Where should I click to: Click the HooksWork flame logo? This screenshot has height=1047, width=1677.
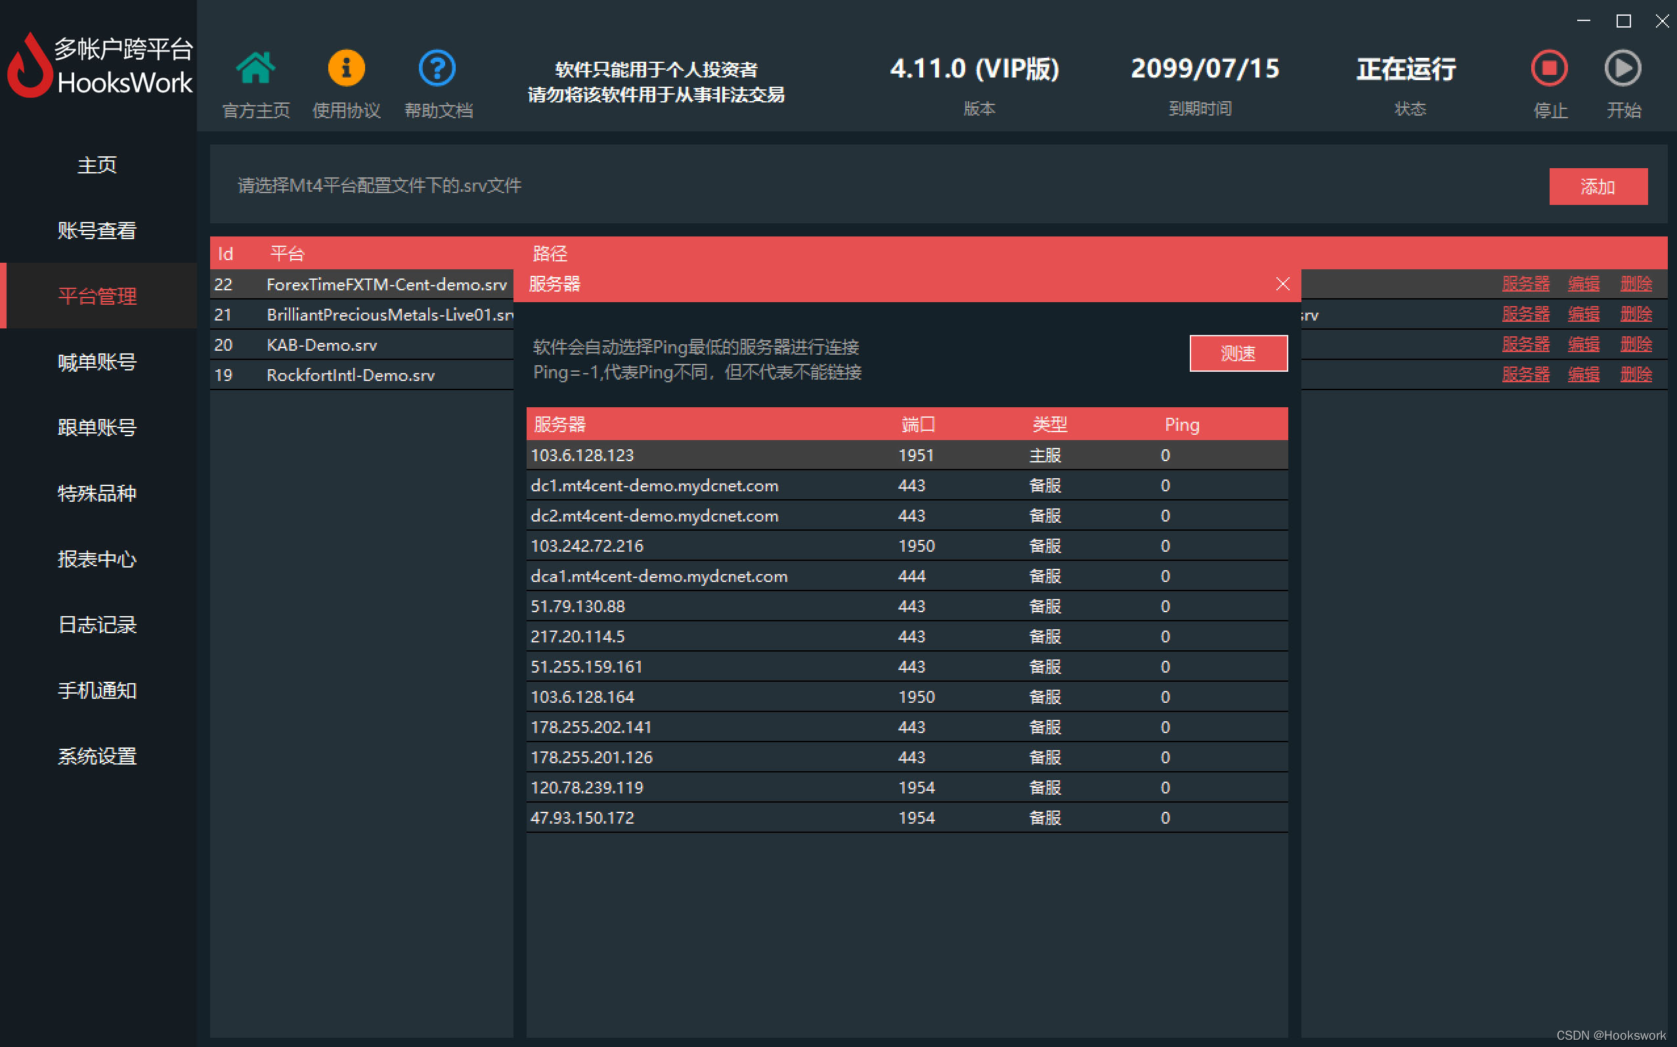tap(29, 66)
